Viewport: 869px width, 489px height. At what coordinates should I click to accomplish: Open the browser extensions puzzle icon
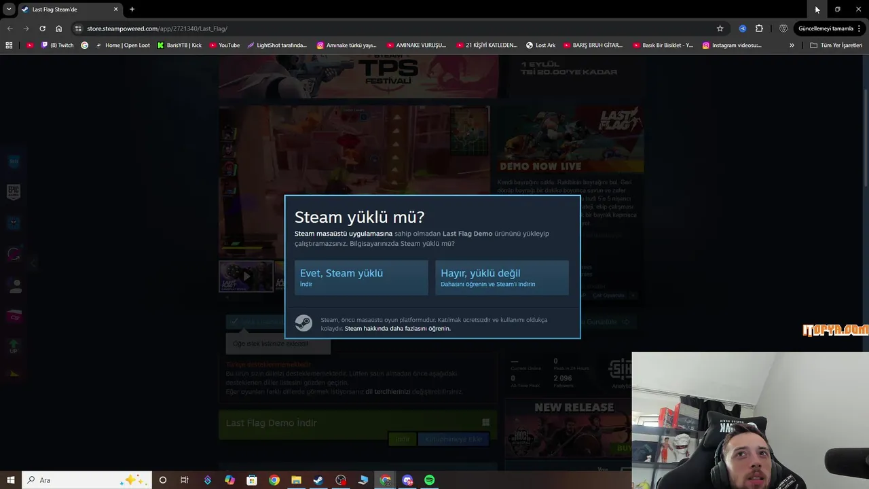(759, 29)
